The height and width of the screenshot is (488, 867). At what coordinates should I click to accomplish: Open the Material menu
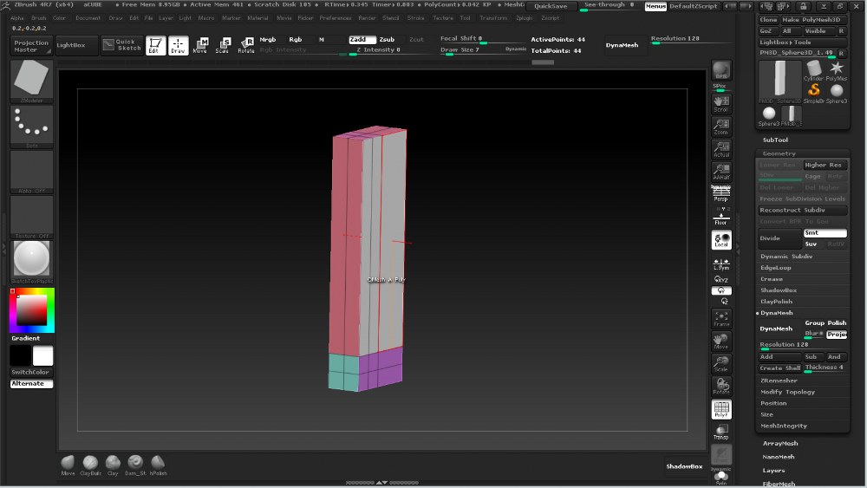[x=257, y=18]
